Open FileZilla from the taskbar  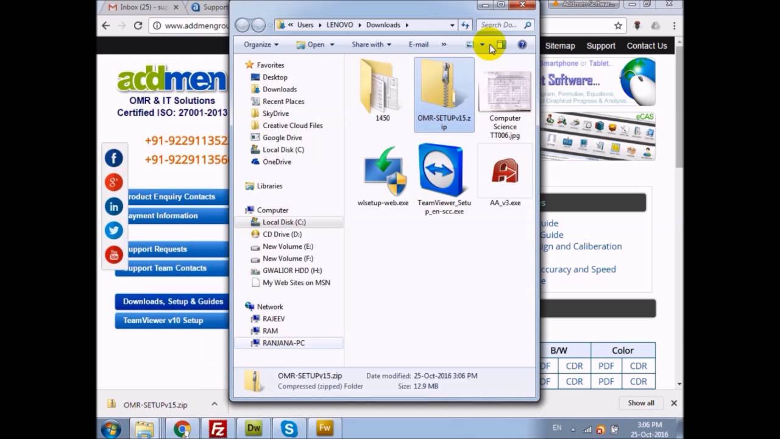click(x=218, y=429)
